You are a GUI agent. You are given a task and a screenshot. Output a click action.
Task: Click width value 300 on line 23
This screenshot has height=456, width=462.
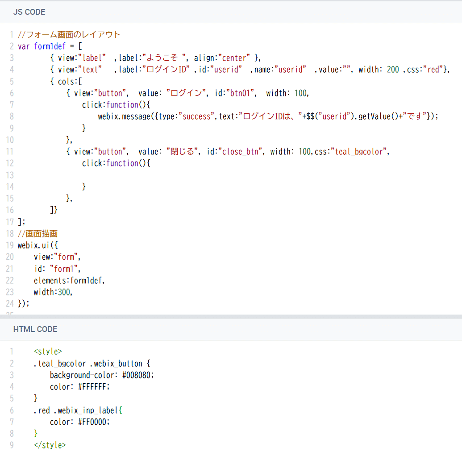64,292
